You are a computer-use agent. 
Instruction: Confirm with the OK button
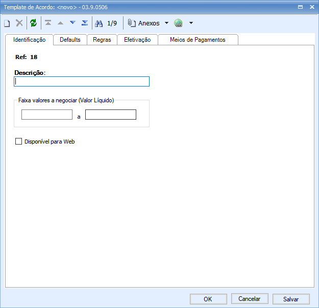point(208,299)
